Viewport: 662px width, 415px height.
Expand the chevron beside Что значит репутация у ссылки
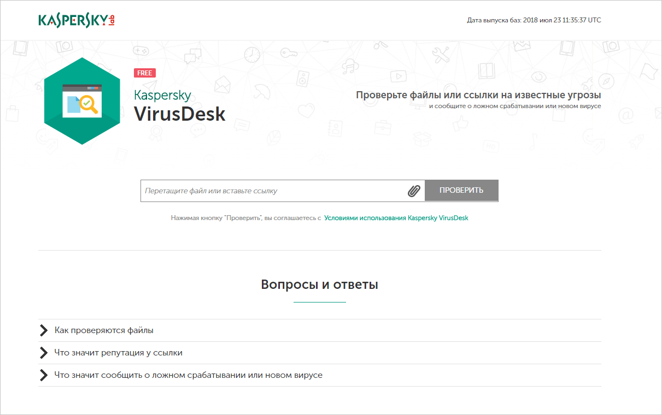point(44,353)
